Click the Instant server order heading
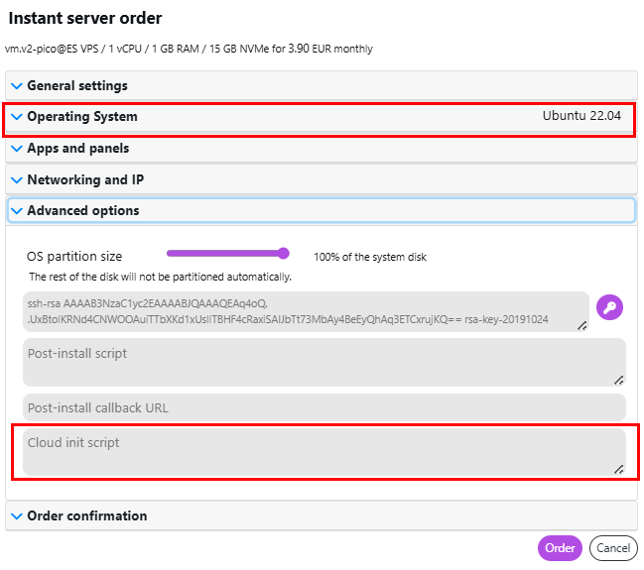 85,18
